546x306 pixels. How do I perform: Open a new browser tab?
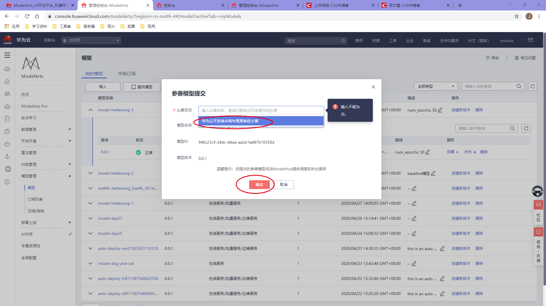pos(460,5)
